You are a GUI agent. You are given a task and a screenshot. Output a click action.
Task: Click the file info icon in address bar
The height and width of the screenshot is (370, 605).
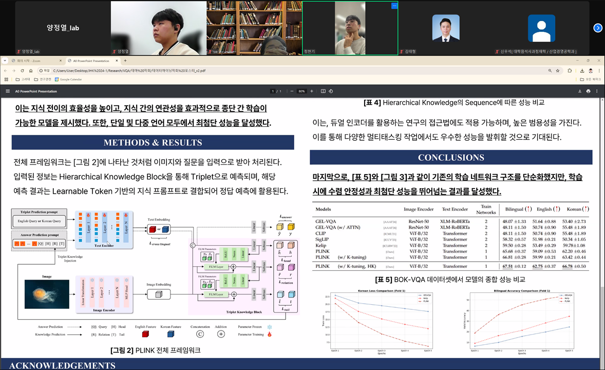pyautogui.click(x=44, y=71)
